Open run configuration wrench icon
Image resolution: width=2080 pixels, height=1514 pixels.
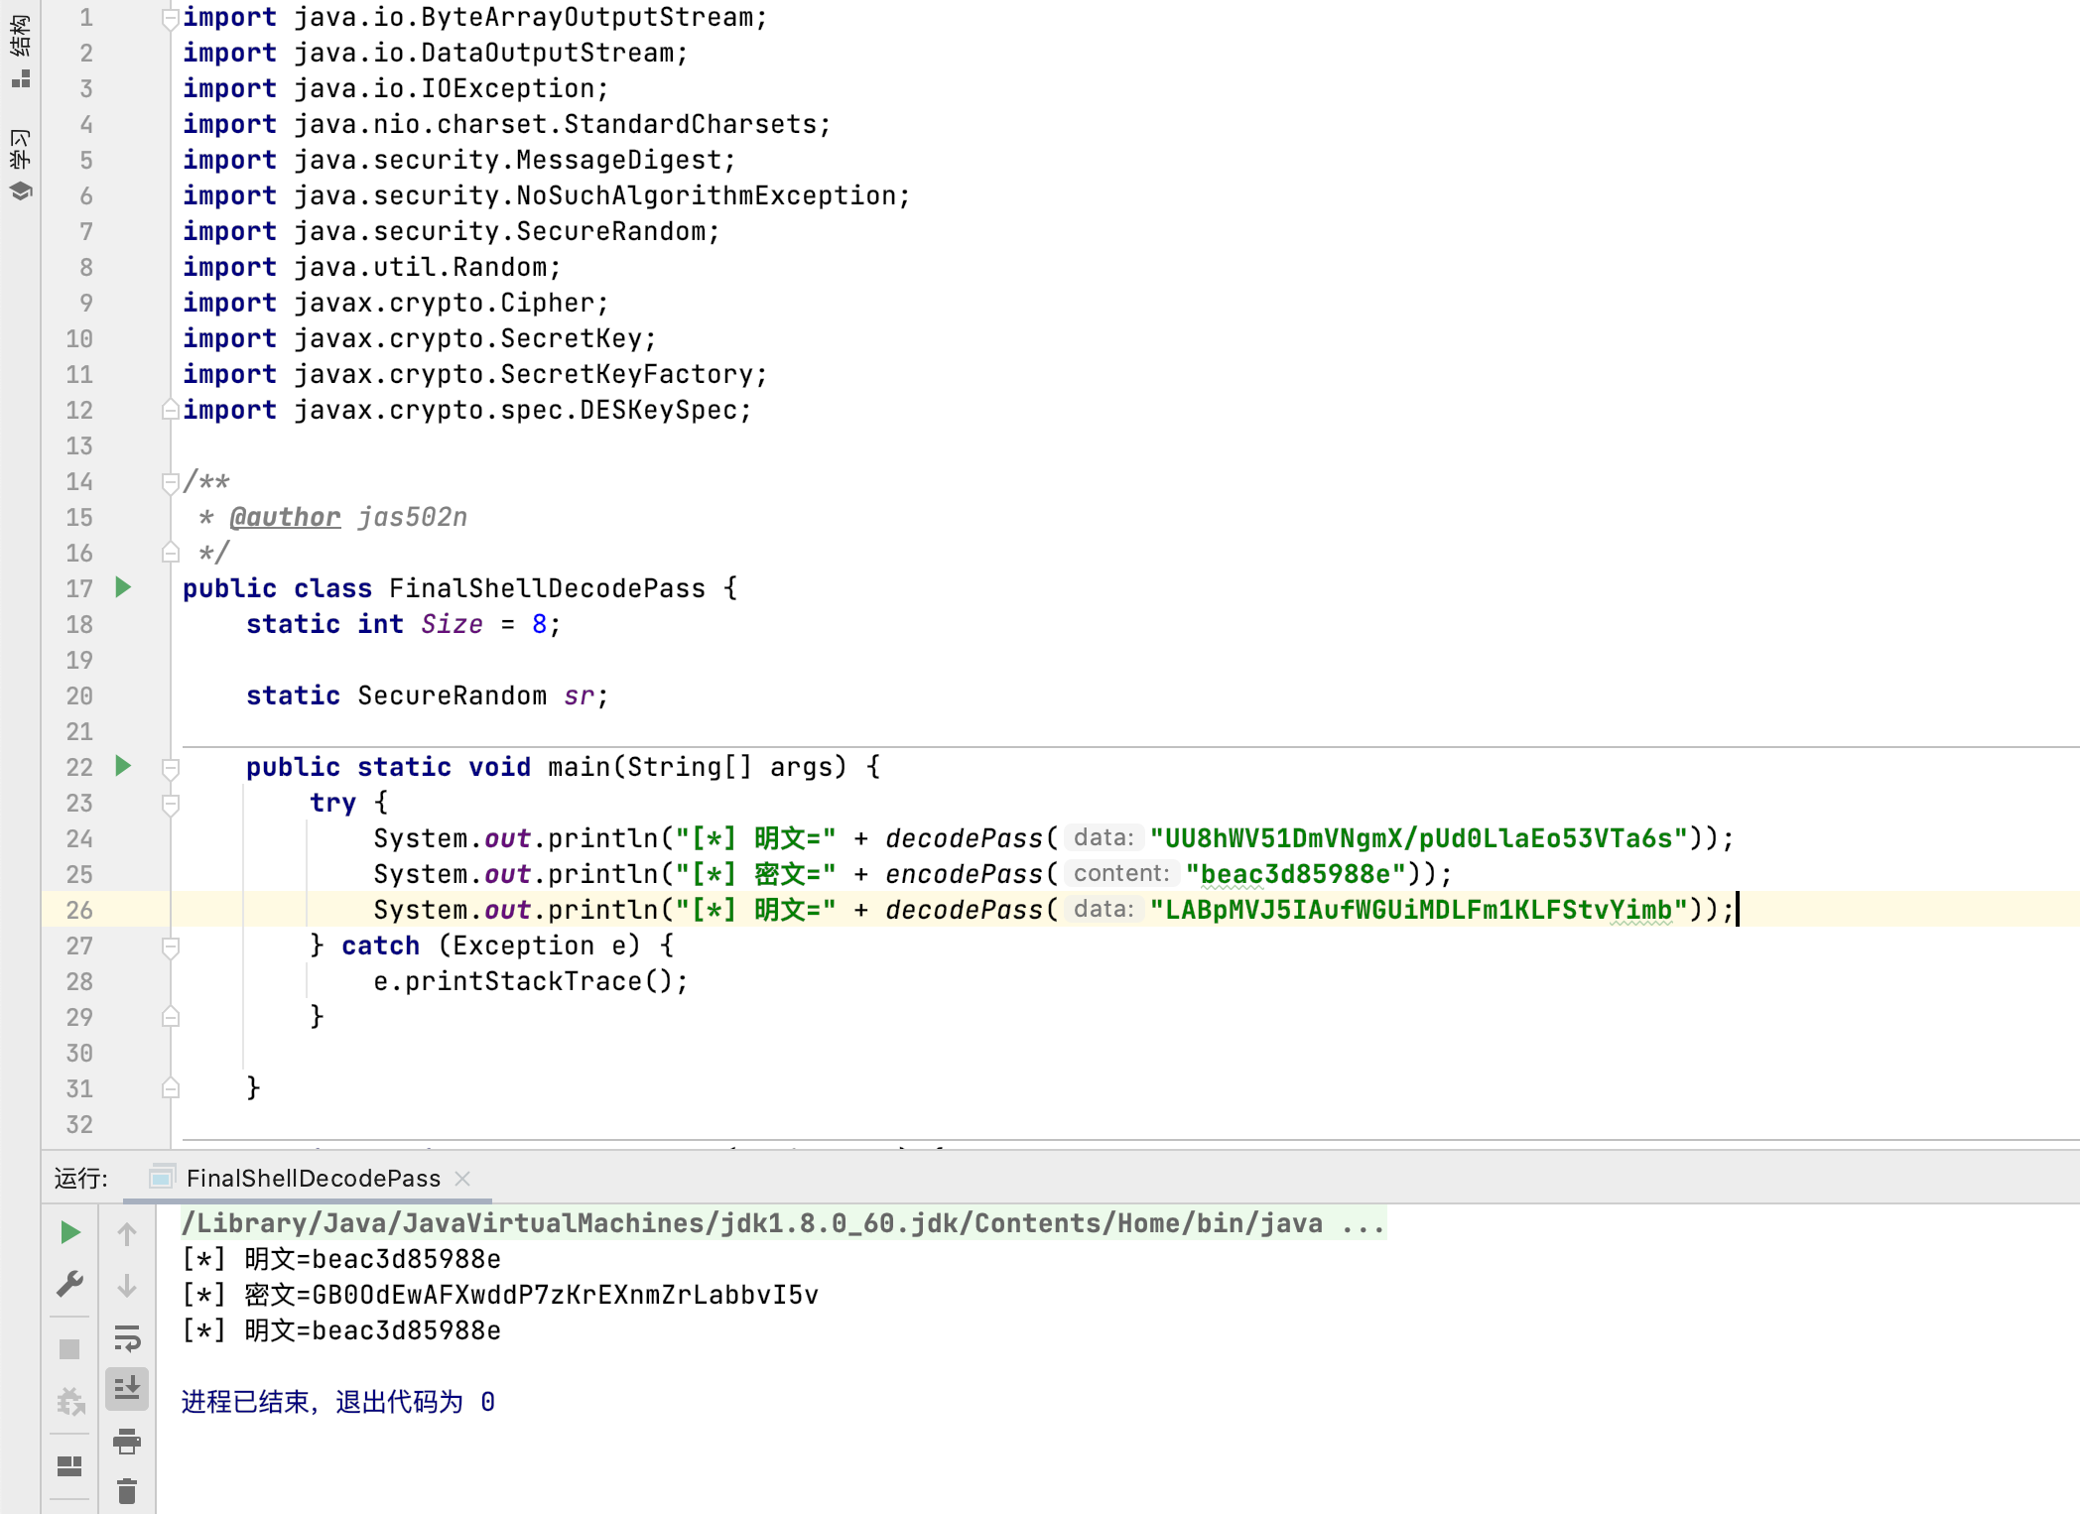point(69,1285)
